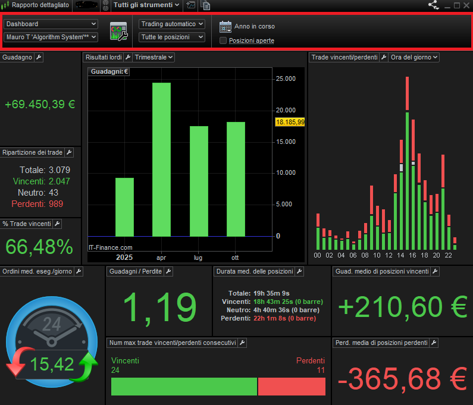
Task: Open wrench settings for Trade vincenti/perdenti panel
Action: [x=384, y=57]
